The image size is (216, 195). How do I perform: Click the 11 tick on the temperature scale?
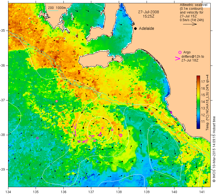pyautogui.click(x=203, y=122)
